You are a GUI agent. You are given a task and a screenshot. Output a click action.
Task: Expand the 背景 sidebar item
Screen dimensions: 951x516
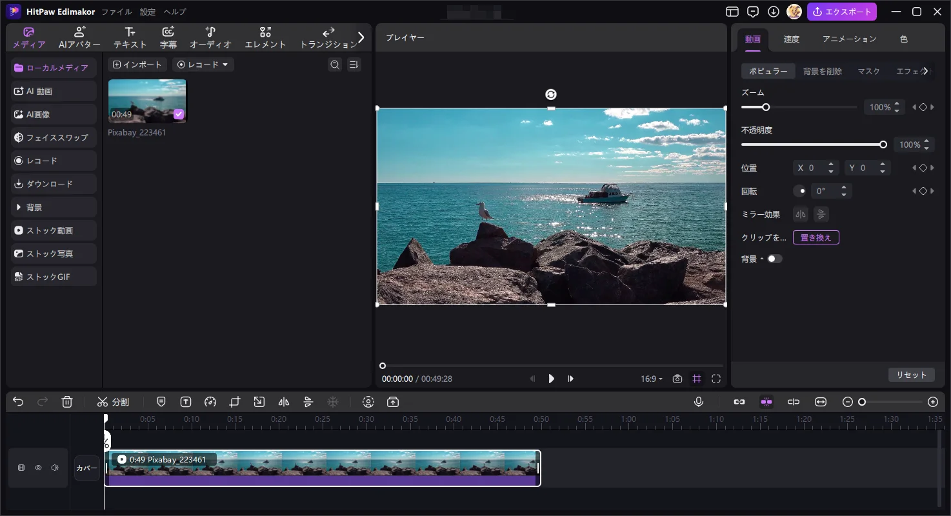(54, 207)
